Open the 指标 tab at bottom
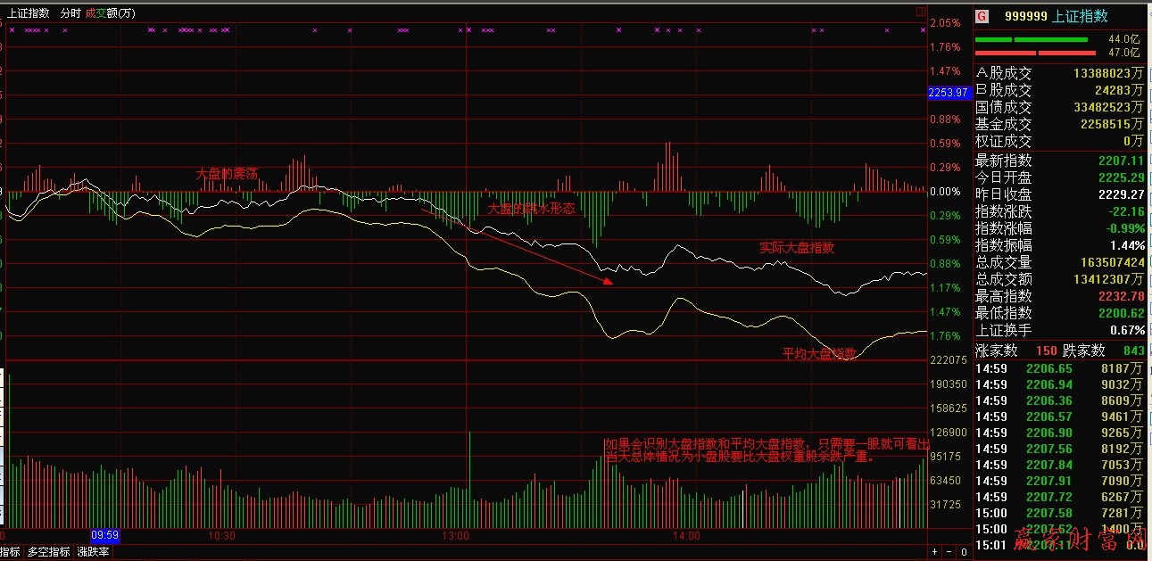Screen dimensions: 1152x561 pyautogui.click(x=10, y=552)
